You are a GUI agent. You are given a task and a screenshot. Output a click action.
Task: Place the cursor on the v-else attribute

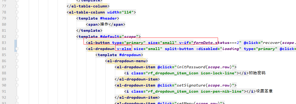point(124,49)
